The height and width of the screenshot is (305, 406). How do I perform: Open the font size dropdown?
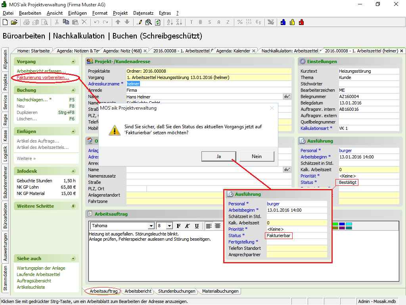170,226
